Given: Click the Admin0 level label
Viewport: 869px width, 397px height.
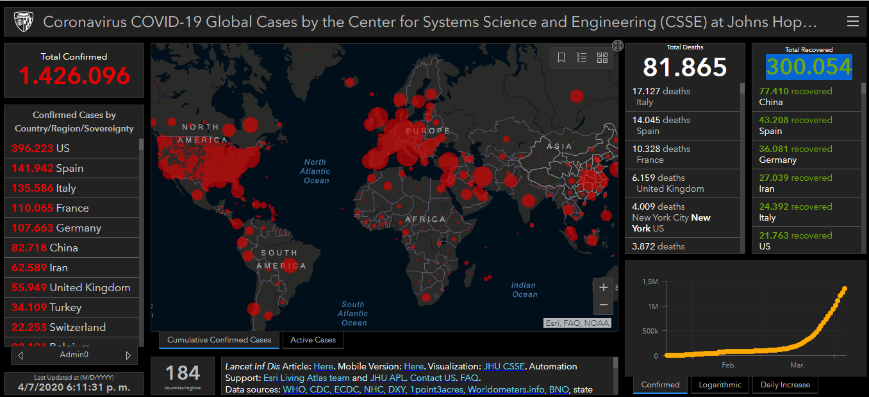Looking at the screenshot, I should coord(74,355).
